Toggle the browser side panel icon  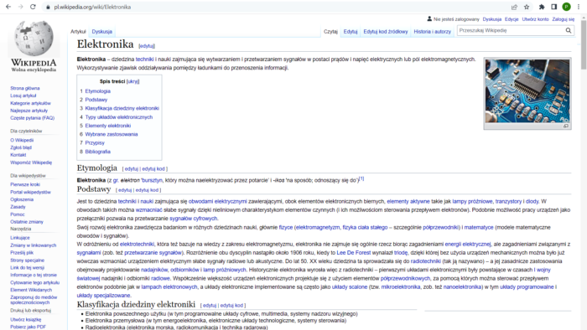tap(554, 7)
